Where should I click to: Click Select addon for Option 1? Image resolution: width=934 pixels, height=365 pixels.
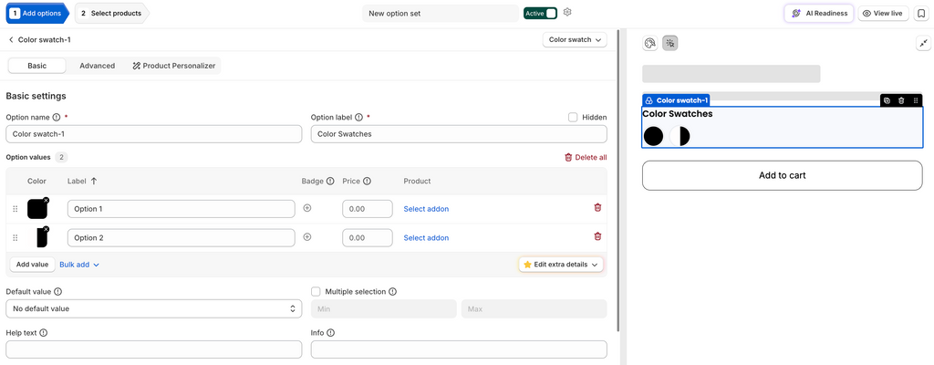click(x=427, y=209)
